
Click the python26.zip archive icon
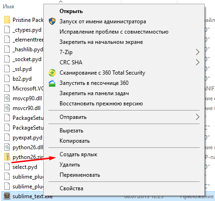pos(7,157)
